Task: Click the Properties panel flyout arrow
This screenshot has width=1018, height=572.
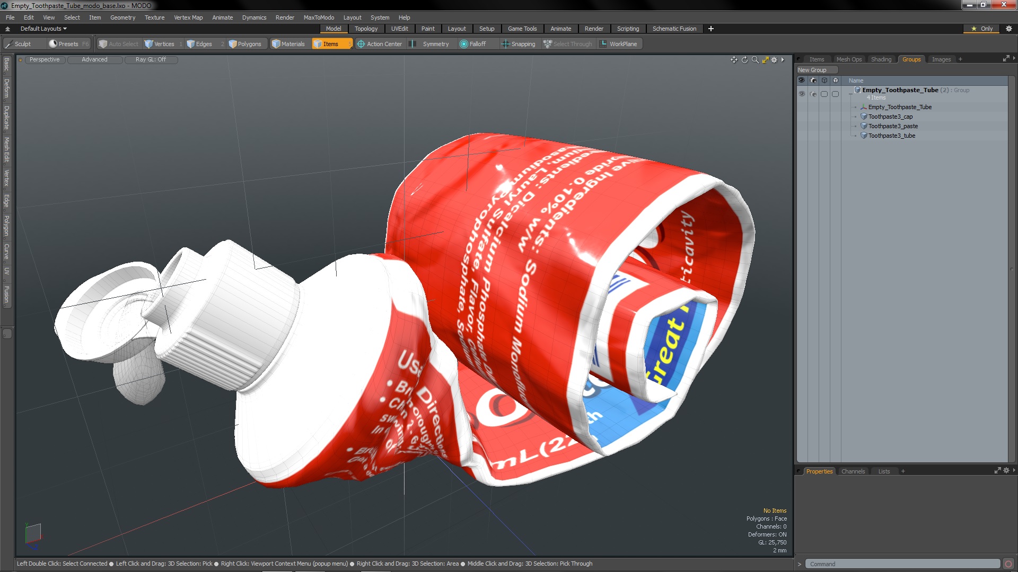Action: [x=1014, y=470]
